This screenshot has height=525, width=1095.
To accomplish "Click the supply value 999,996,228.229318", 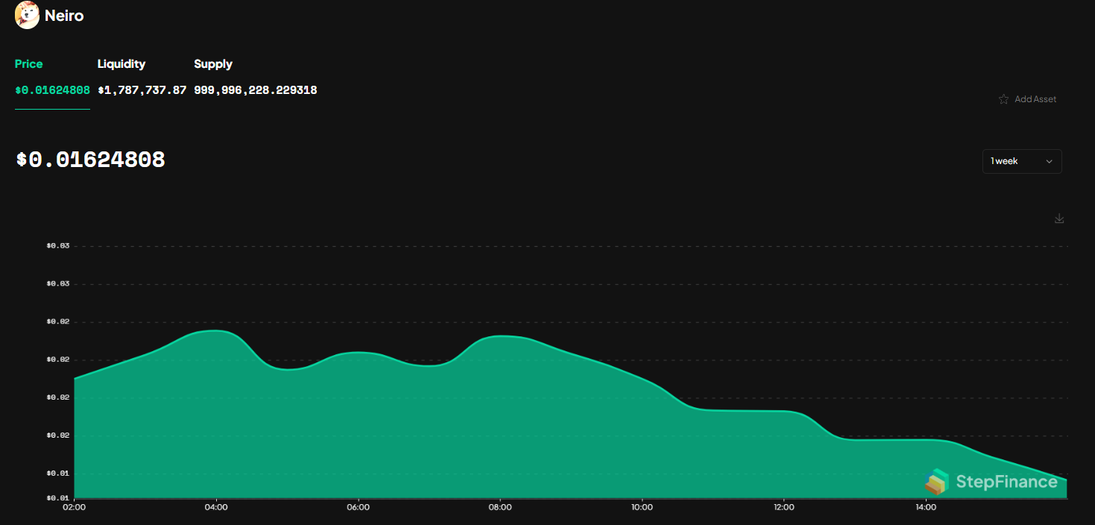I will (x=255, y=89).
